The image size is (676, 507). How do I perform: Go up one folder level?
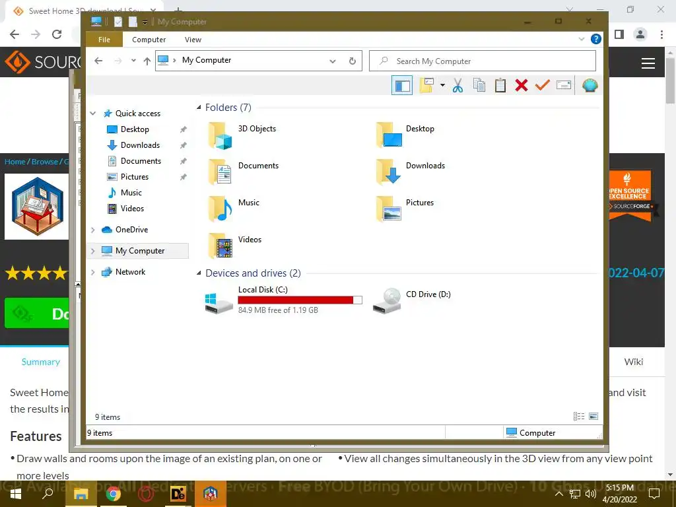(x=147, y=61)
